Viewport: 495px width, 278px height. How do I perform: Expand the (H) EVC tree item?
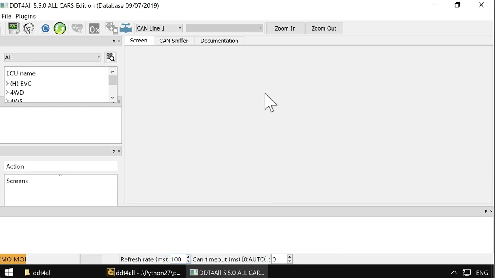(7, 83)
